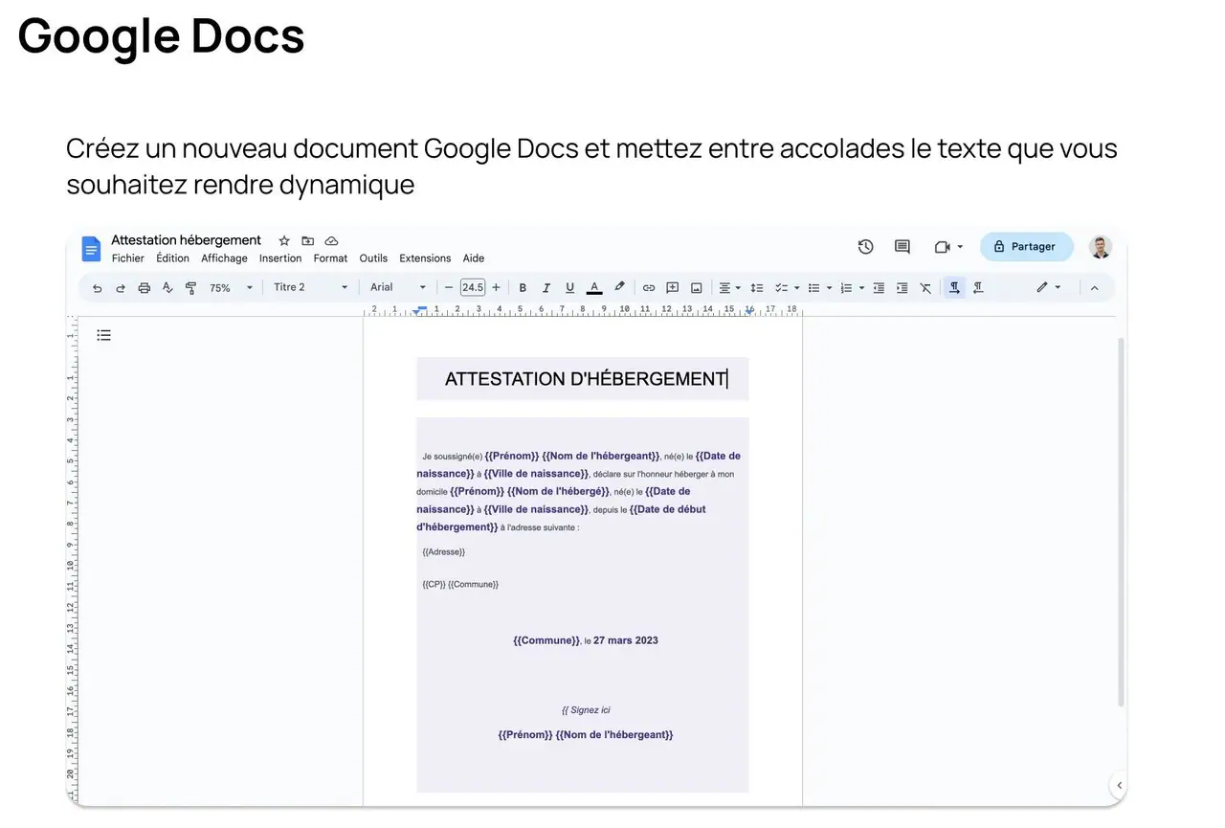Screen dimensions: 1225x828
Task: Decrease the indent
Action: point(879,287)
